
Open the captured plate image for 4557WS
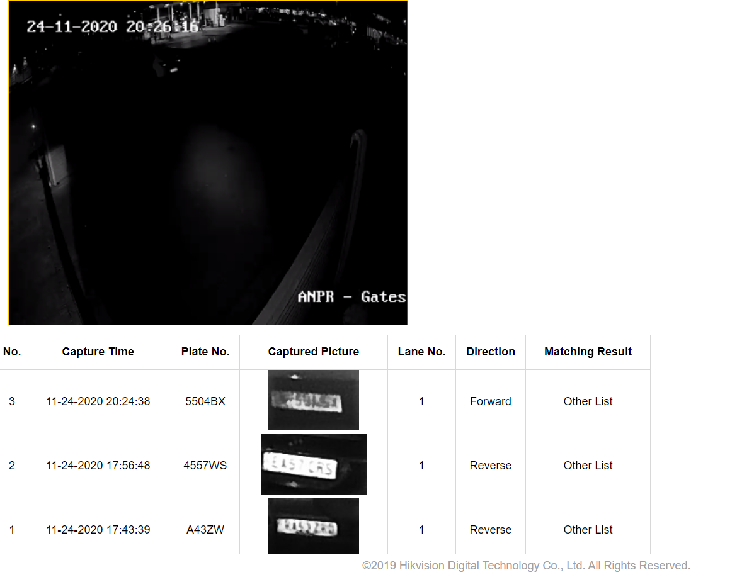click(x=313, y=464)
